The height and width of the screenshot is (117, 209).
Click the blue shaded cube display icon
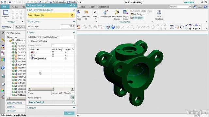(113, 27)
